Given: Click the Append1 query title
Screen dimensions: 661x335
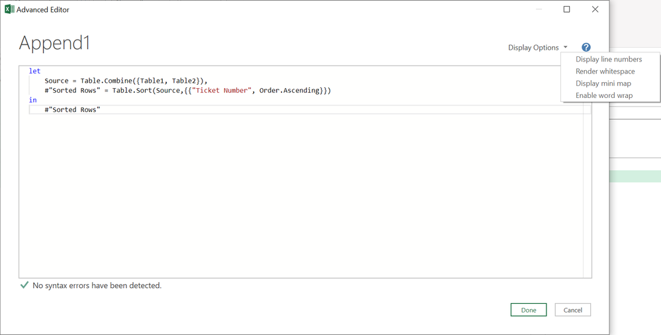Looking at the screenshot, I should (54, 43).
